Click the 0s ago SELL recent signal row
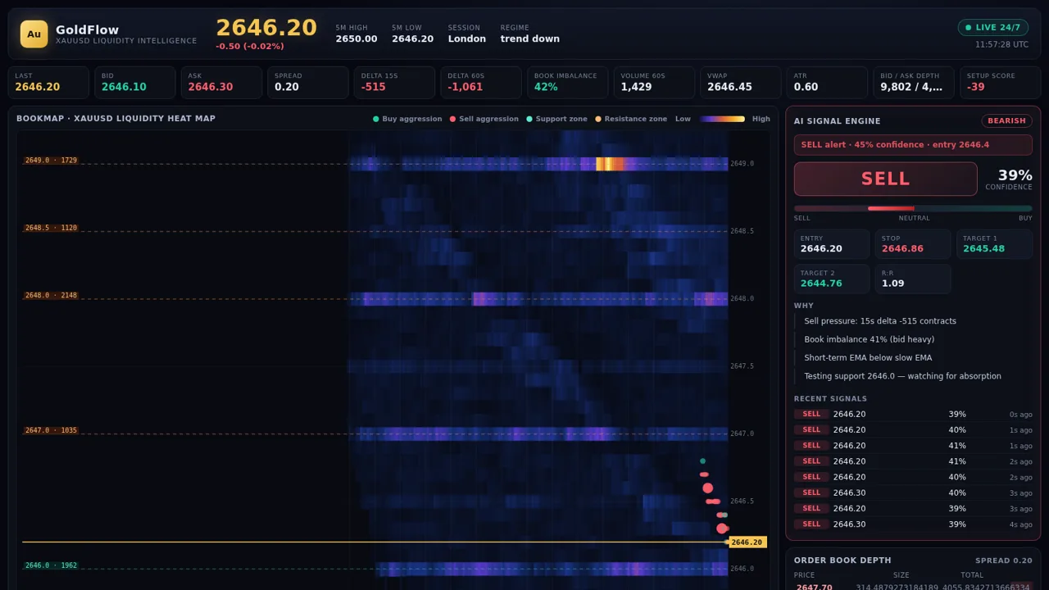The width and height of the screenshot is (1049, 590). coord(913,414)
